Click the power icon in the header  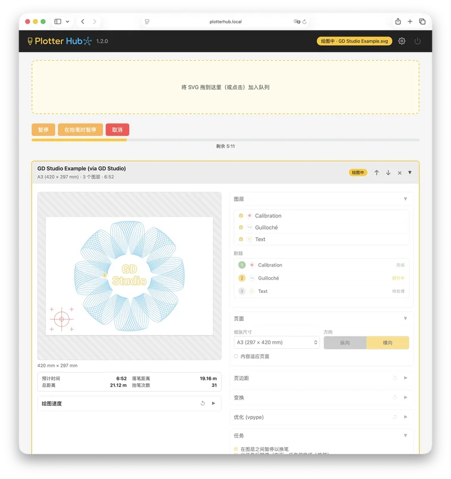click(417, 41)
